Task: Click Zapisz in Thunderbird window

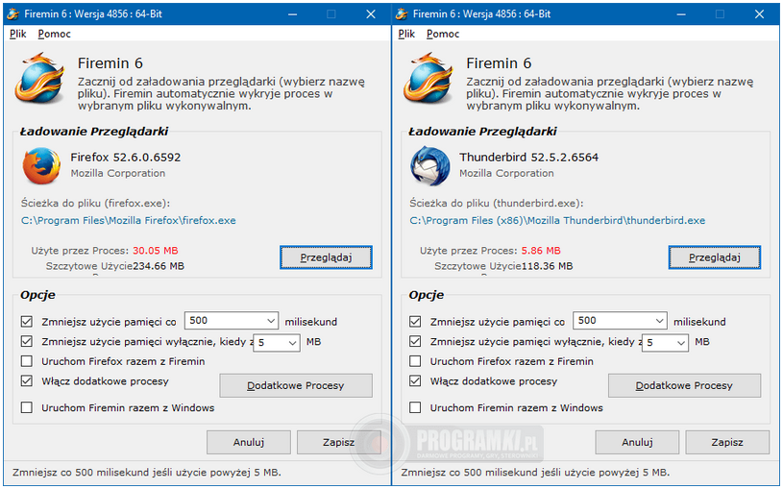Action: [x=727, y=442]
